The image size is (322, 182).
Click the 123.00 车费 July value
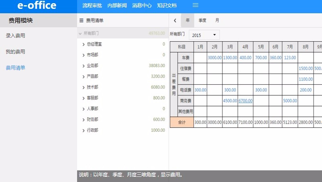(290, 58)
